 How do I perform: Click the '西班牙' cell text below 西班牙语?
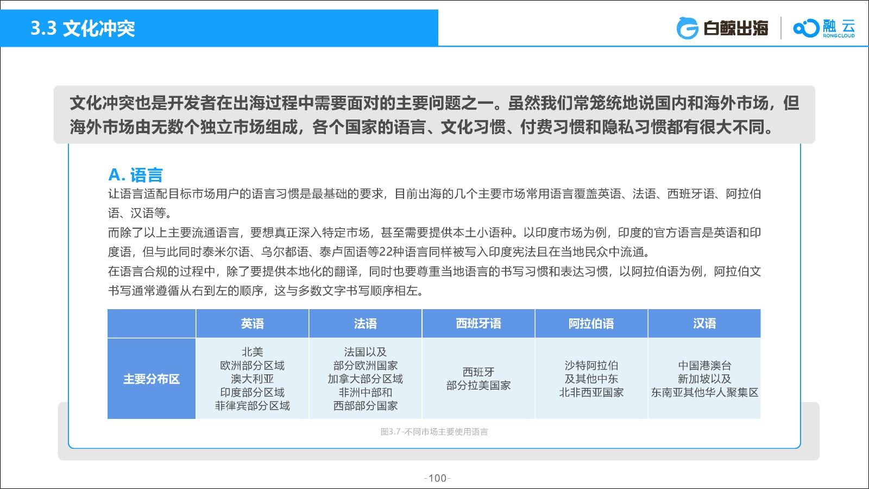478,372
